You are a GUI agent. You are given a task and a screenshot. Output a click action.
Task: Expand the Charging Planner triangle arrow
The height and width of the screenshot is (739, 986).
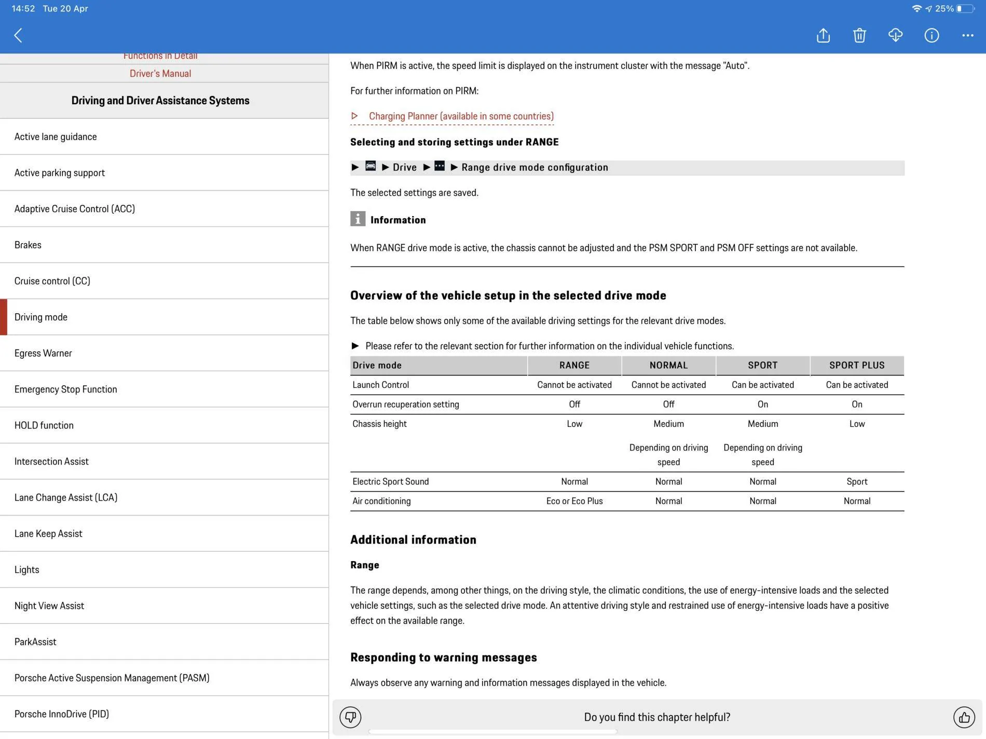(x=354, y=116)
